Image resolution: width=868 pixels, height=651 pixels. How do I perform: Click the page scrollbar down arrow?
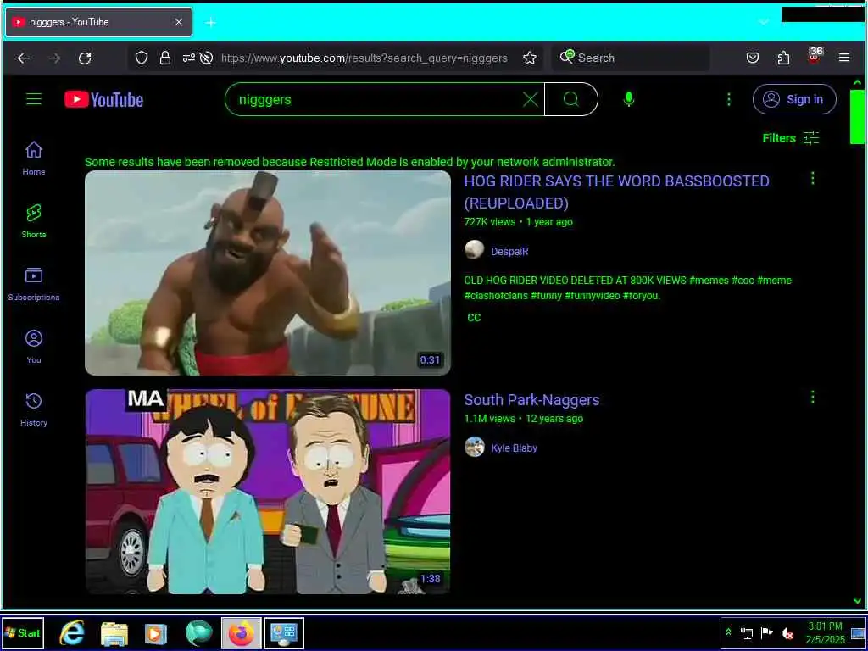(857, 601)
